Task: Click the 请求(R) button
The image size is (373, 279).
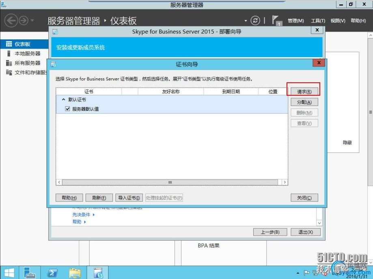Action: [304, 92]
